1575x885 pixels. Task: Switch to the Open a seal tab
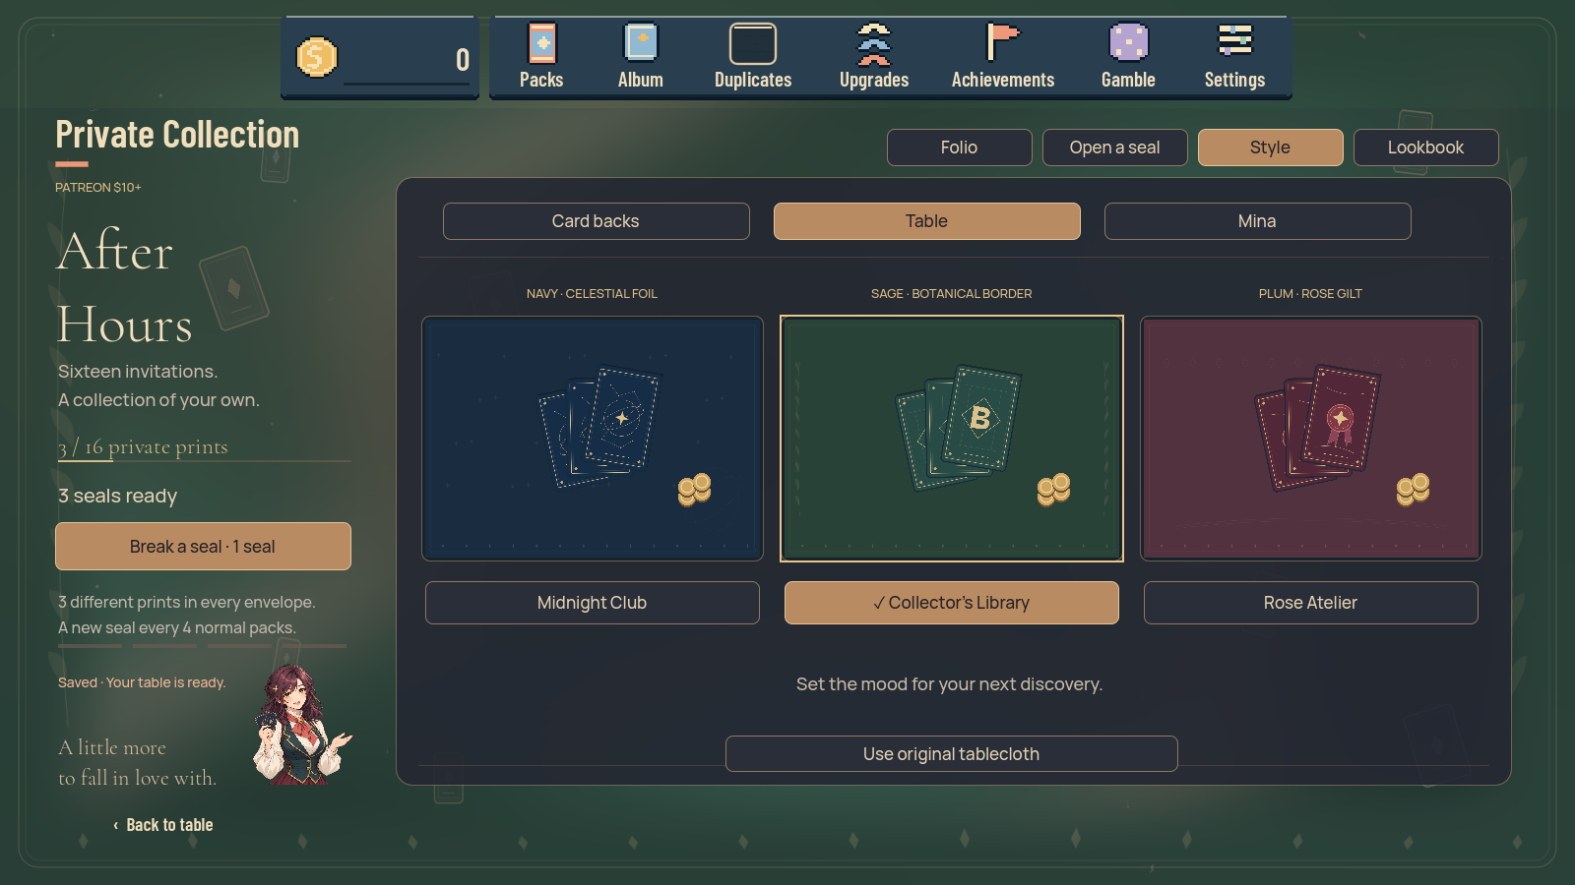pos(1115,147)
